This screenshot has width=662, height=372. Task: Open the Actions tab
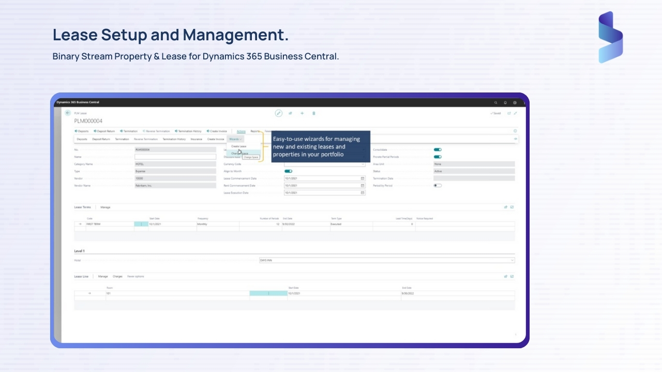pos(241,131)
